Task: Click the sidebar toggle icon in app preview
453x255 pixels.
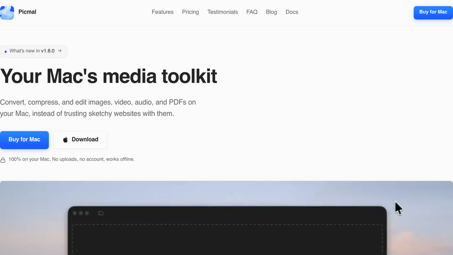Action: coord(101,213)
